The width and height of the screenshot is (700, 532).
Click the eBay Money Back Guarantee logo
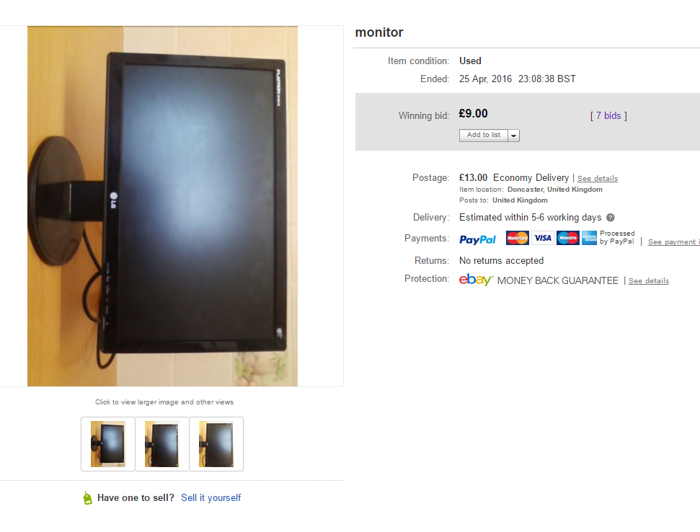pyautogui.click(x=476, y=280)
